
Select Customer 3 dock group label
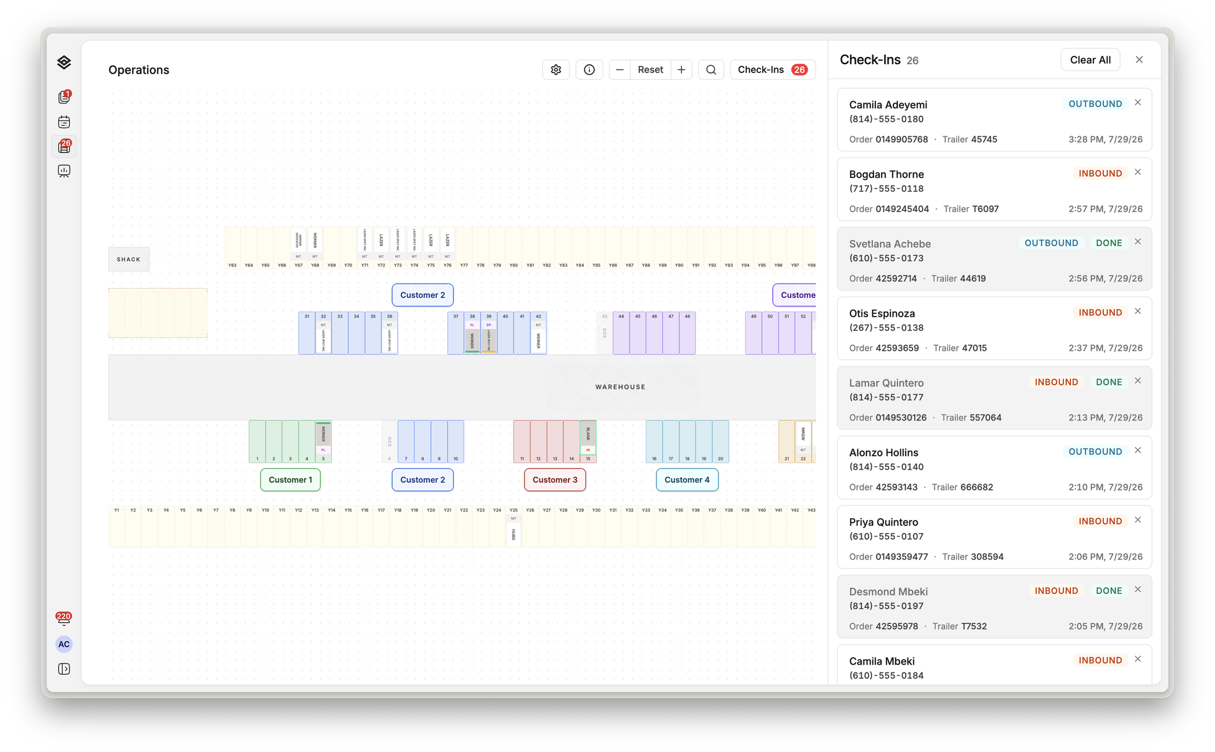pos(555,480)
